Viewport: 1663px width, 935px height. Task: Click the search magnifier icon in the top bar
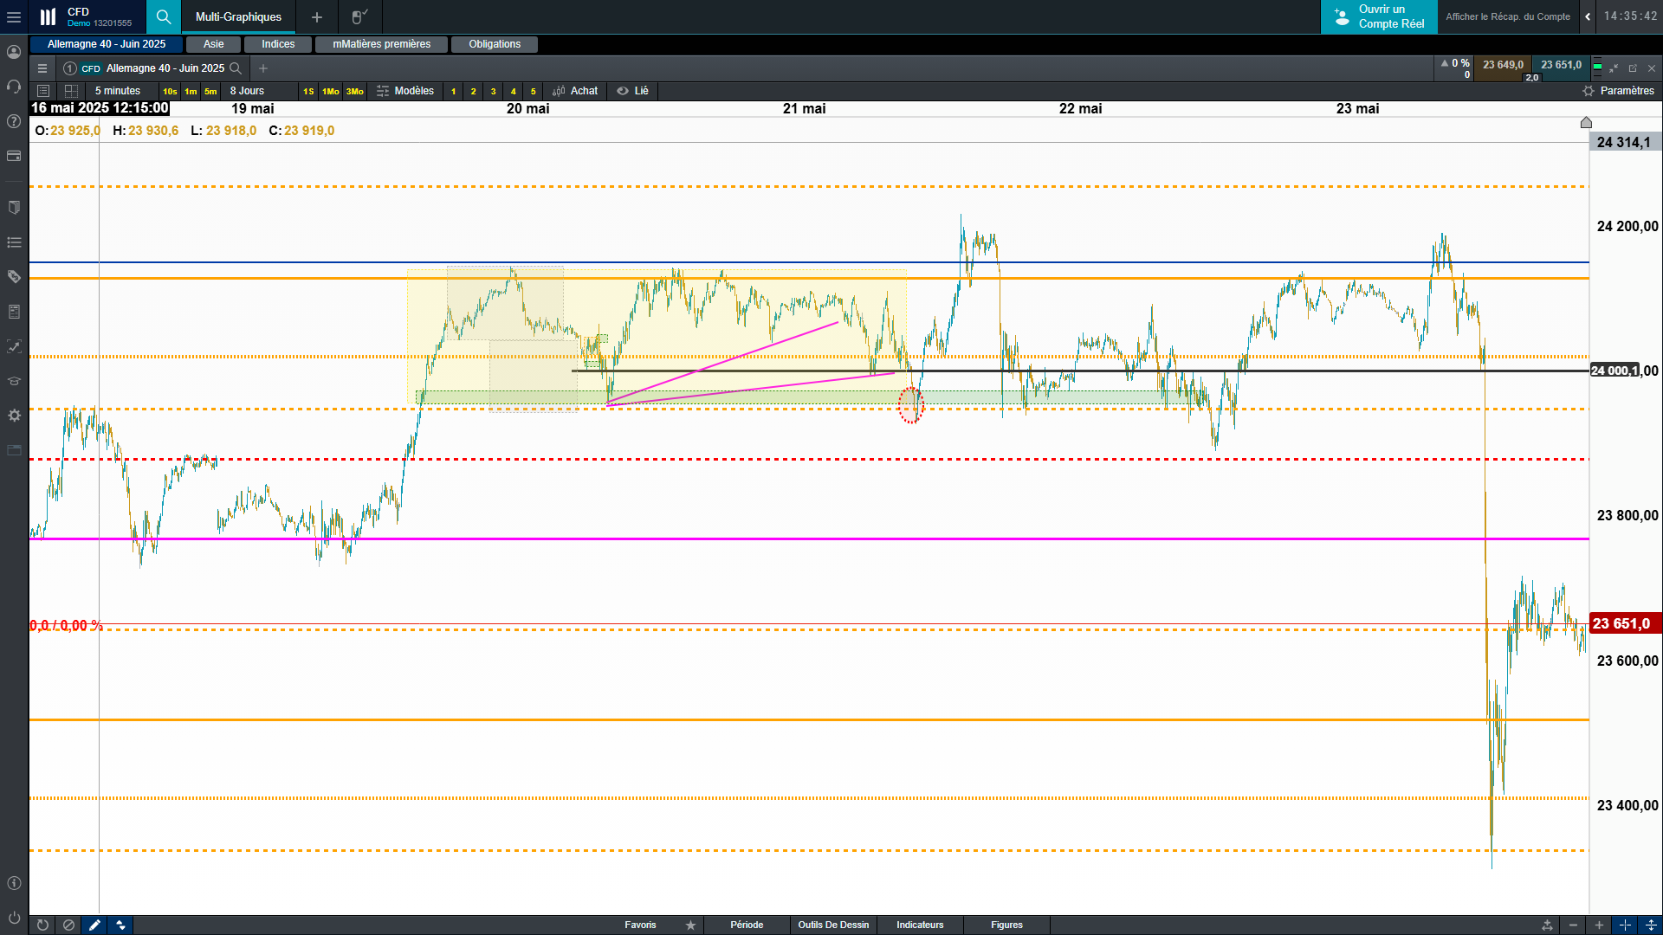pos(163,16)
